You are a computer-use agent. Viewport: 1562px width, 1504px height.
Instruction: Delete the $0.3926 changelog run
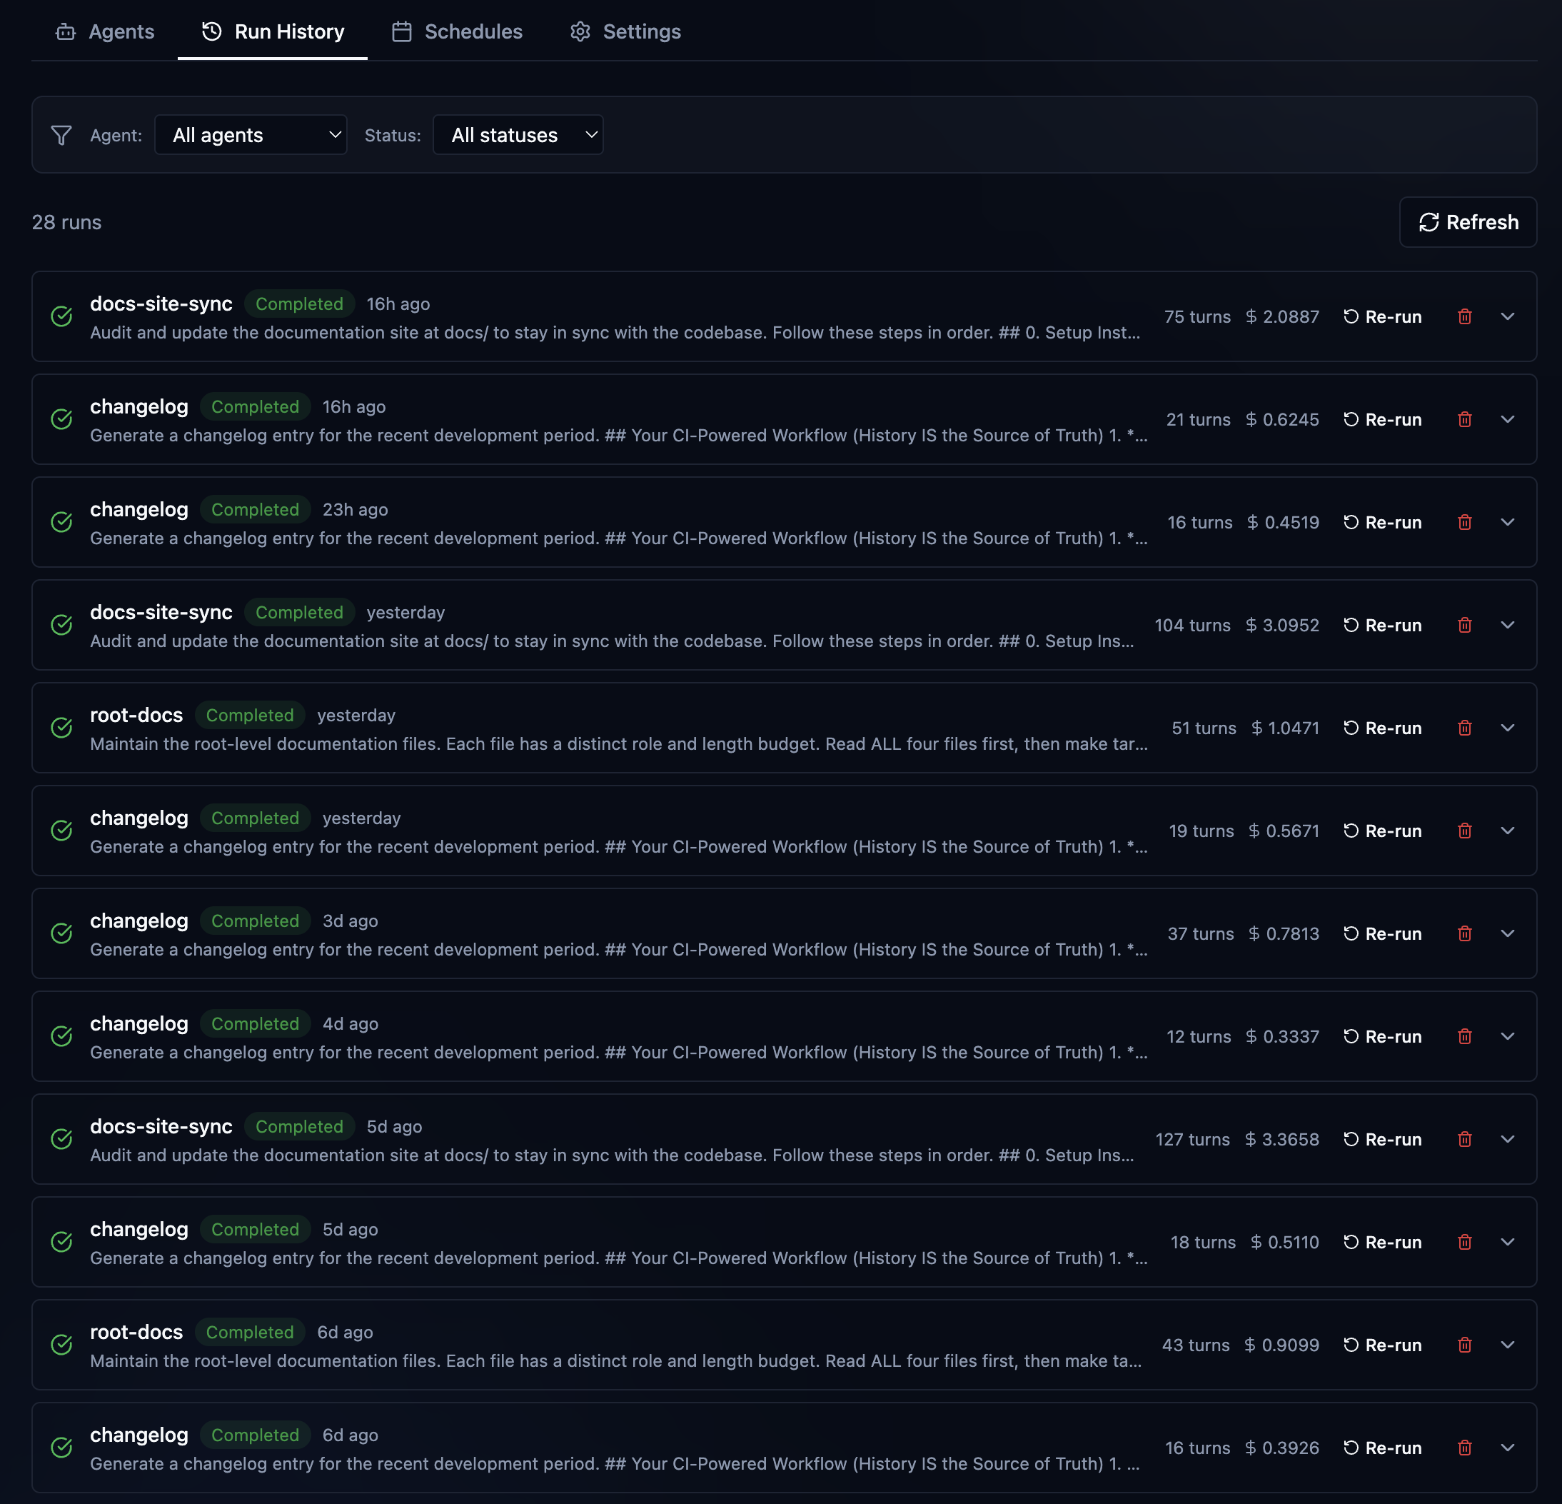1464,1448
